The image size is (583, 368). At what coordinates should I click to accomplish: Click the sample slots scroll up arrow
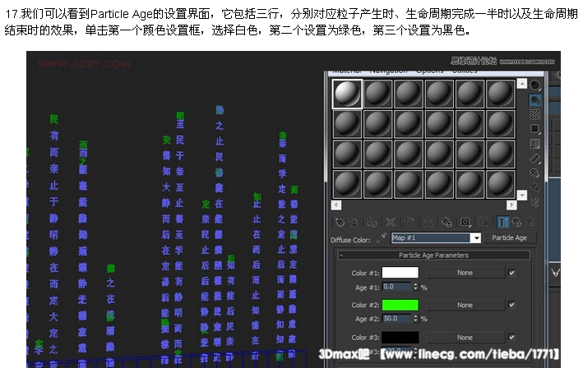(x=522, y=84)
